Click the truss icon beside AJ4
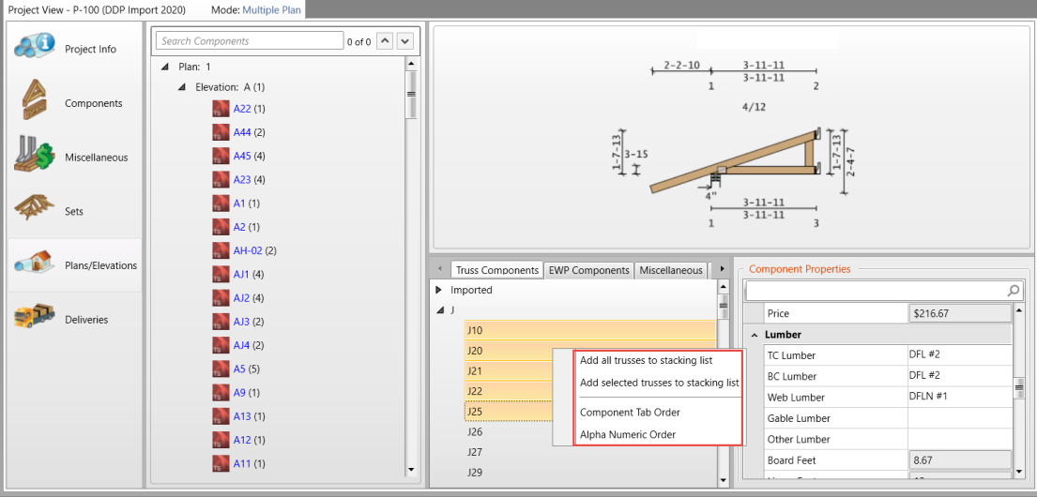This screenshot has width=1037, height=497. [221, 345]
